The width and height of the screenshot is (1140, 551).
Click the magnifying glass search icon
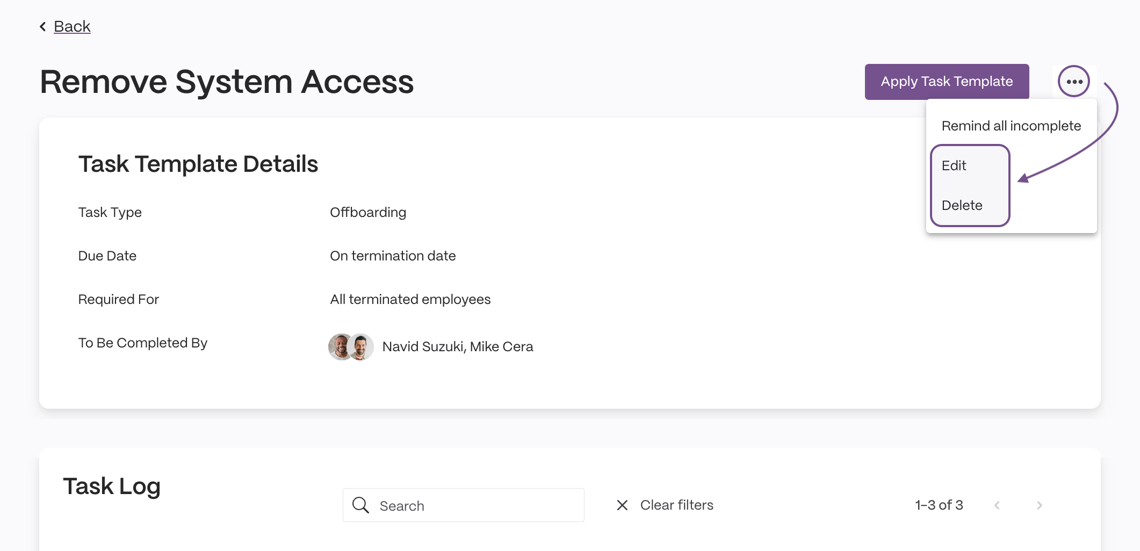click(360, 505)
